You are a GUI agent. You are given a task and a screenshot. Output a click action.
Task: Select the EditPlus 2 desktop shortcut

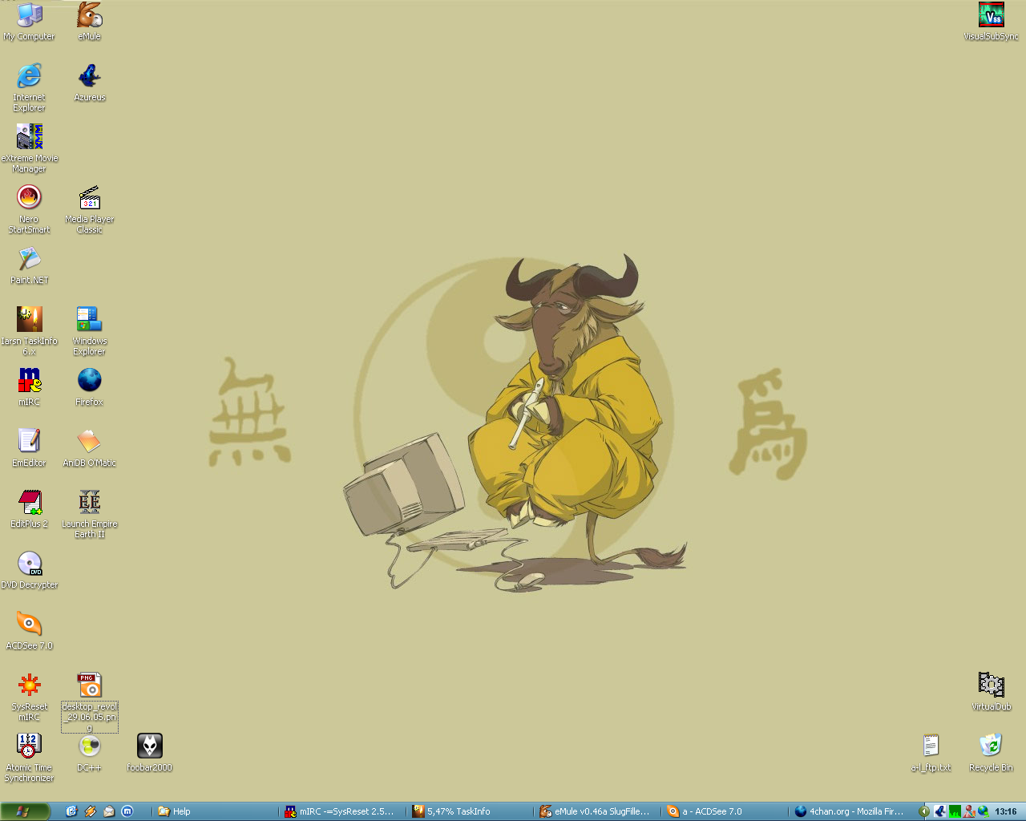[30, 509]
